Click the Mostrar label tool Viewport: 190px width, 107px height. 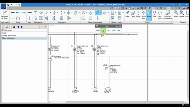point(176,14)
